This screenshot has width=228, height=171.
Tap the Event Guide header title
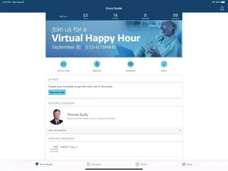tap(114, 8)
